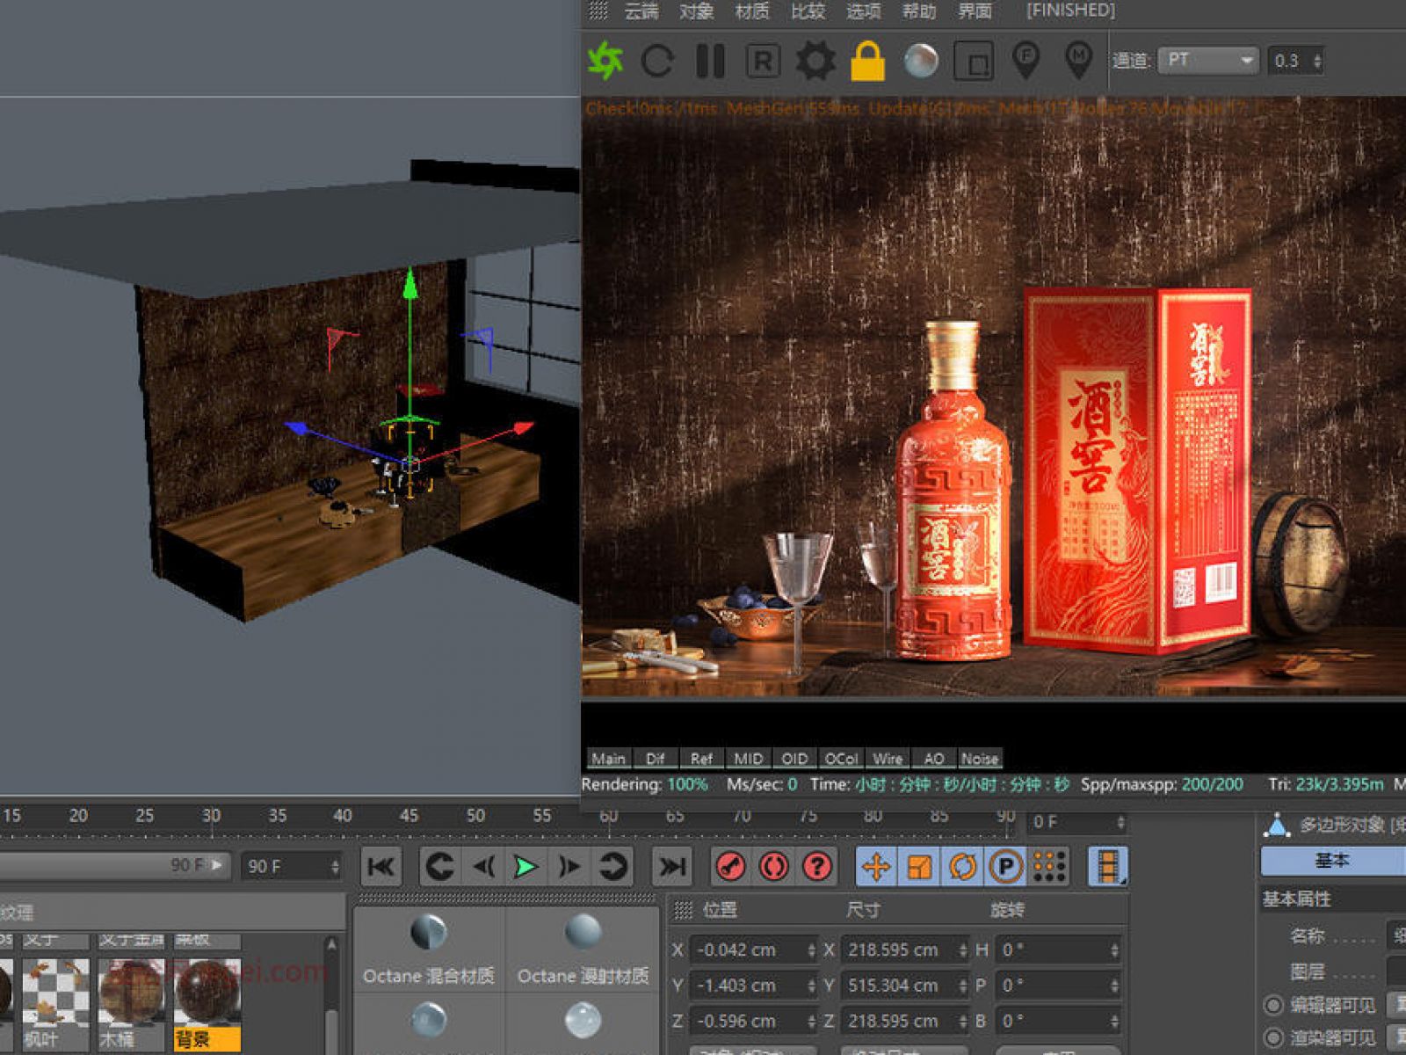
Task: Open the 材质 menu
Action: point(751,11)
